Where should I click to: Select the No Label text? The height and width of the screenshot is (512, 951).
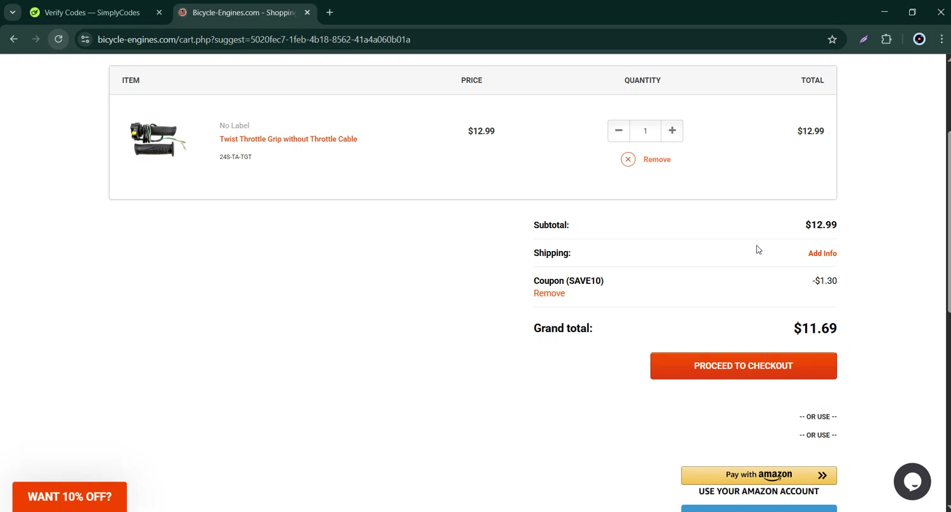pos(235,125)
